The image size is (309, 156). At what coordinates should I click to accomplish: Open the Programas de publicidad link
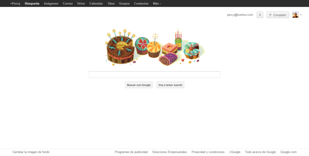coord(131,152)
